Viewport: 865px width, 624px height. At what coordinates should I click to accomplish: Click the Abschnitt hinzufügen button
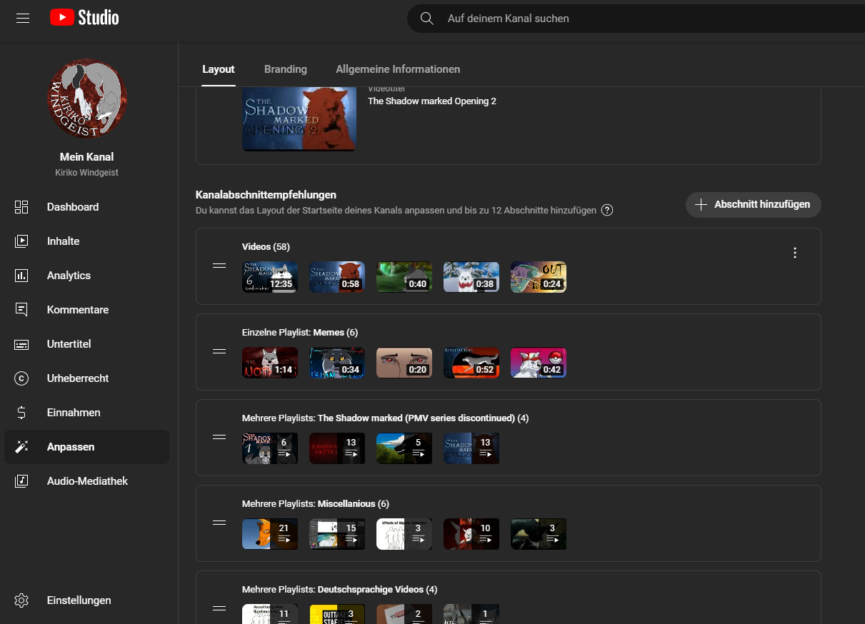pos(753,205)
